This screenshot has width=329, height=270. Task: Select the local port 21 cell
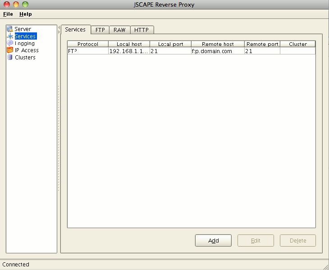click(x=170, y=51)
